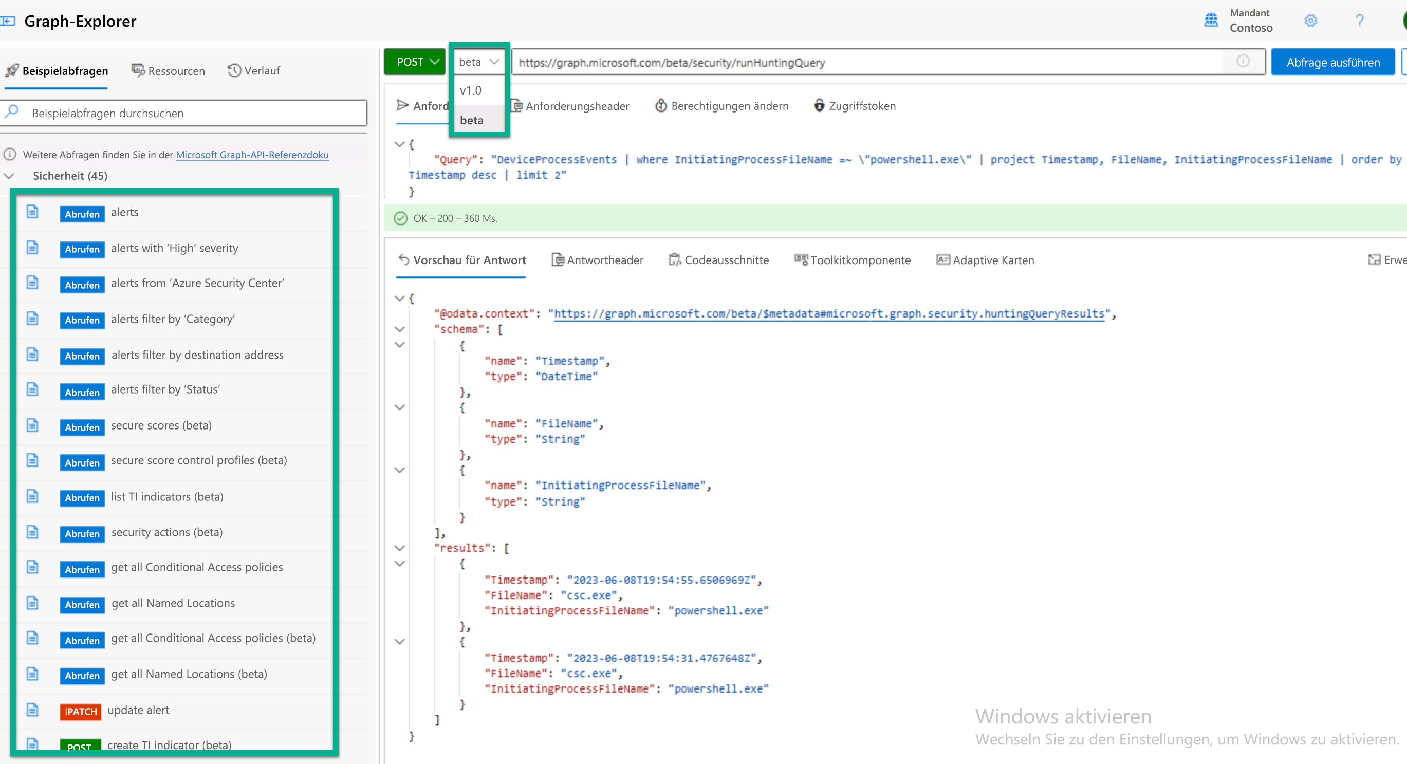
Task: Open Anforderungsheader tab
Action: [x=570, y=106]
